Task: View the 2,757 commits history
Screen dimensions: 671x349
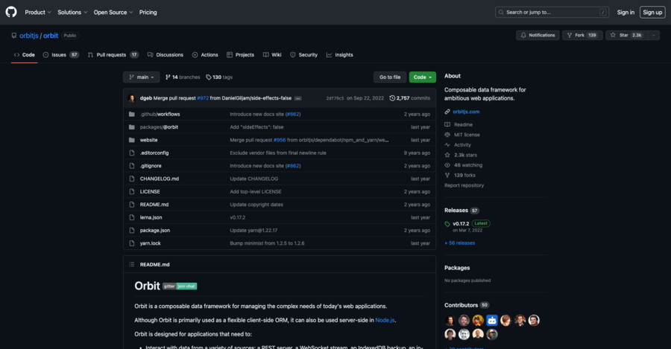Action: pyautogui.click(x=409, y=98)
